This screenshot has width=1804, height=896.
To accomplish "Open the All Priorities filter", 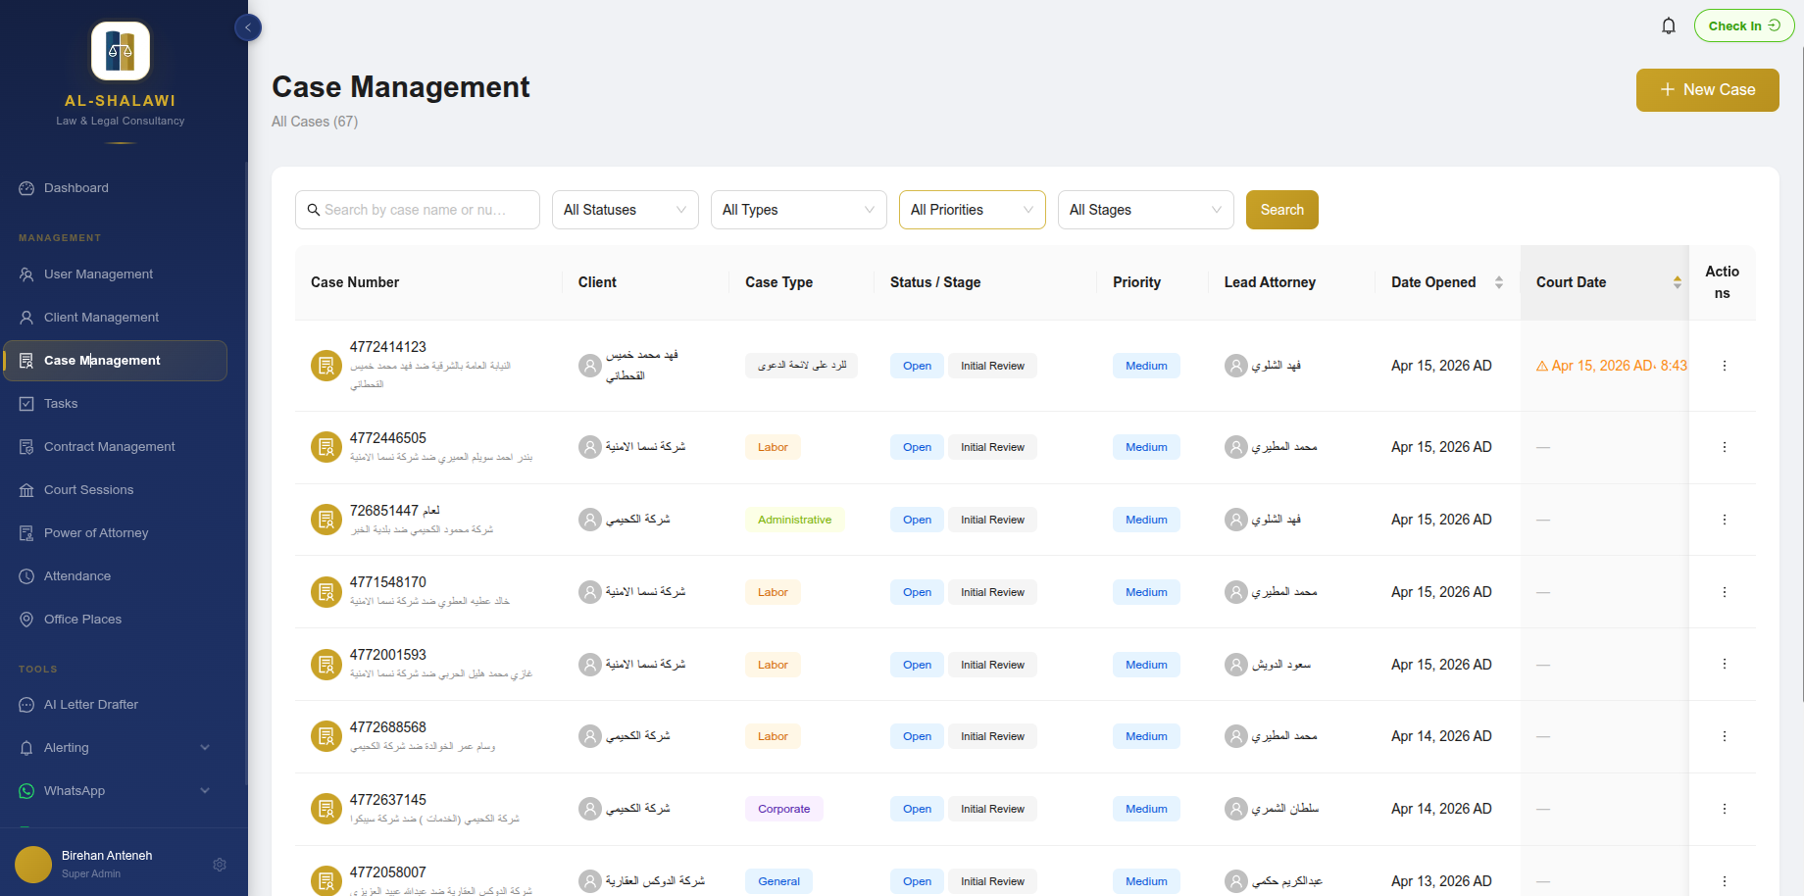I will 972,209.
